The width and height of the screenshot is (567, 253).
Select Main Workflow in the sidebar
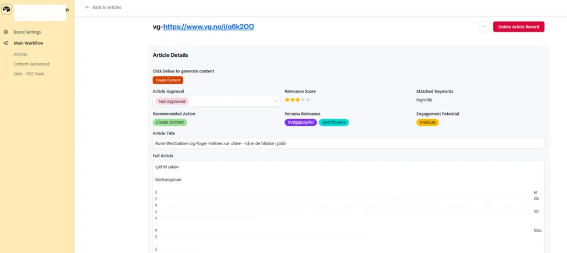pyautogui.click(x=28, y=43)
